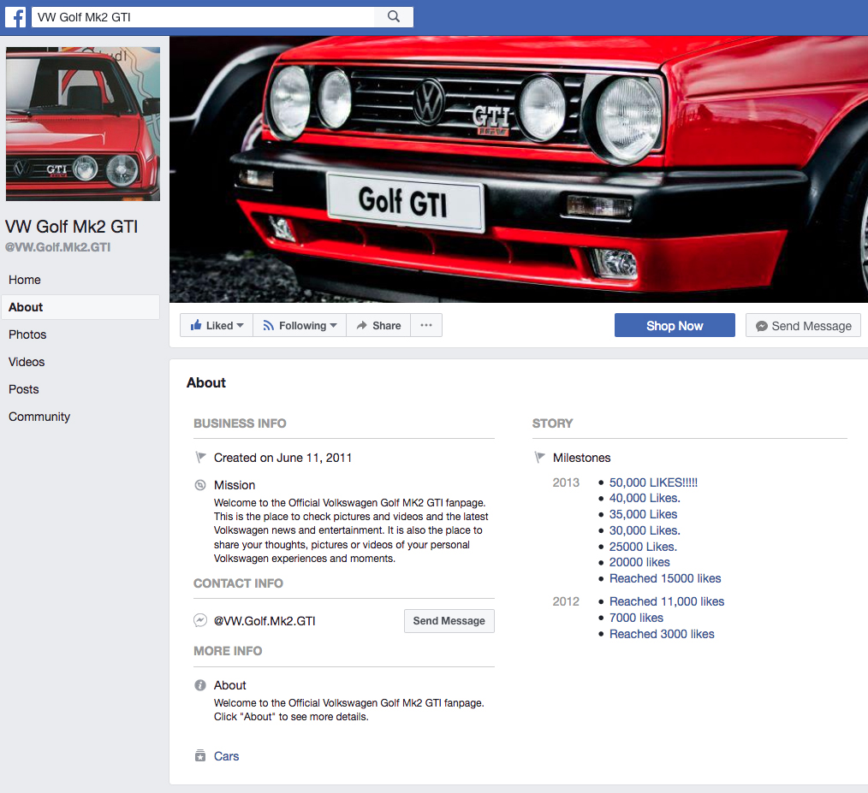Click the BUSINESS INFO section header
This screenshot has width=868, height=793.
240,423
